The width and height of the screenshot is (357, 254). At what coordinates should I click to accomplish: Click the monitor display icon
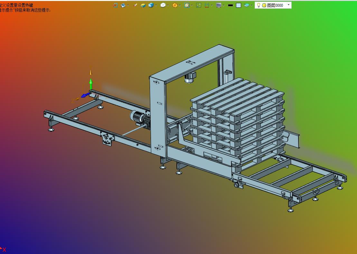point(219,5)
